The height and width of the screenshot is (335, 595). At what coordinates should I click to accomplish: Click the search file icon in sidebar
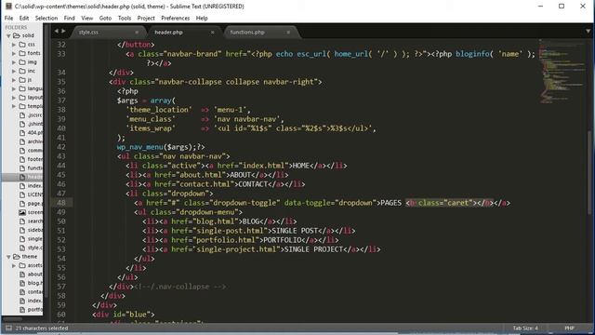point(22,221)
